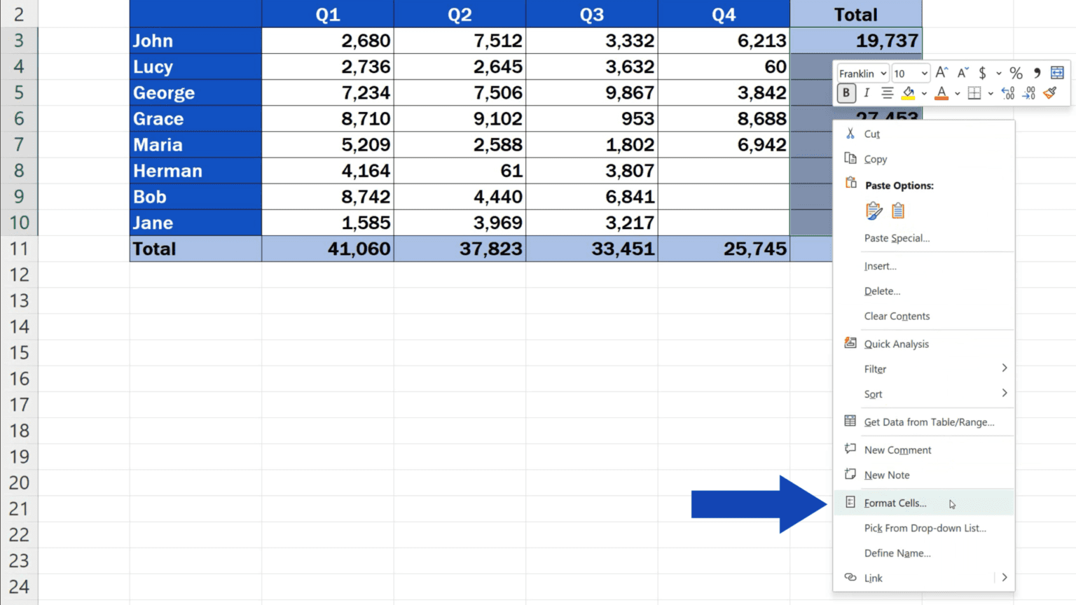1076x605 pixels.
Task: Add a New Comment
Action: click(897, 450)
